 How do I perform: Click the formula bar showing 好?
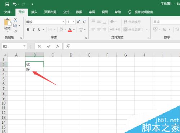pos(122,46)
